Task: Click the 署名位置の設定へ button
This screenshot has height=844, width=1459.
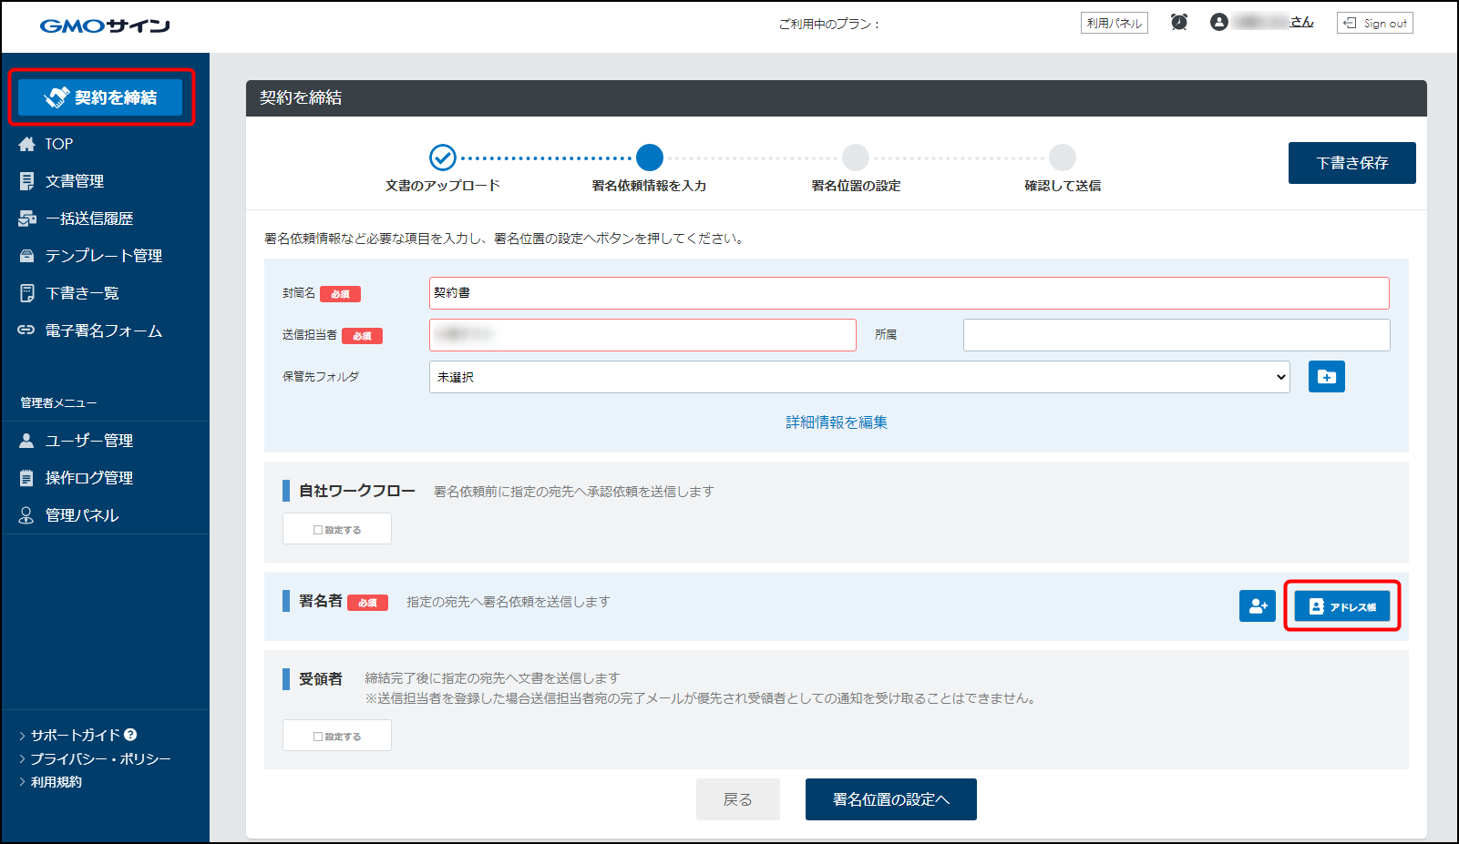Action: [891, 799]
